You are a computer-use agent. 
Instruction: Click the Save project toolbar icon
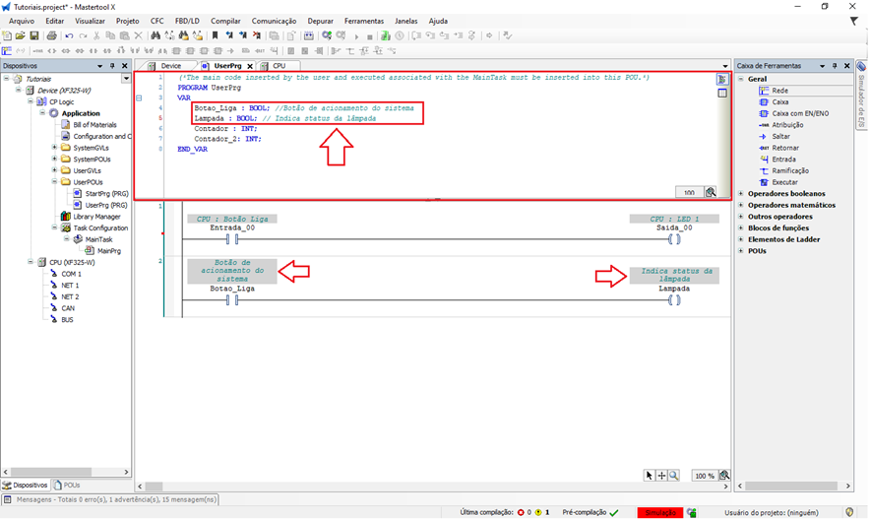tap(34, 35)
